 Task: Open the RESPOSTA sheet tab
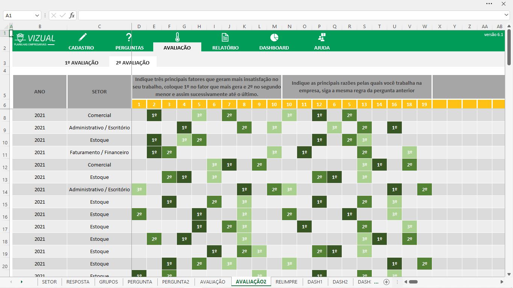(x=78, y=282)
